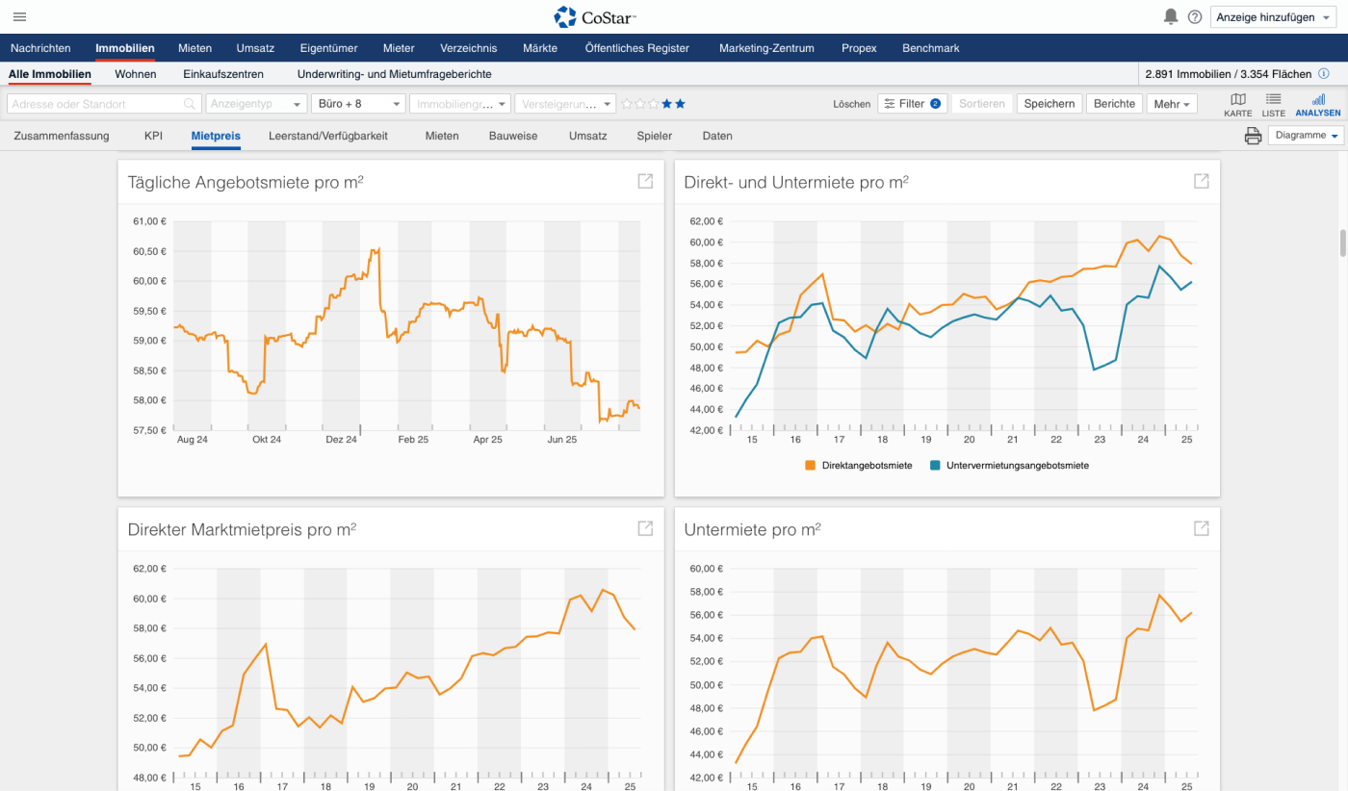Screen dimensions: 1348x791
Task: Expand Tägliche Angebotsmiete chart in popout
Action: tap(645, 181)
